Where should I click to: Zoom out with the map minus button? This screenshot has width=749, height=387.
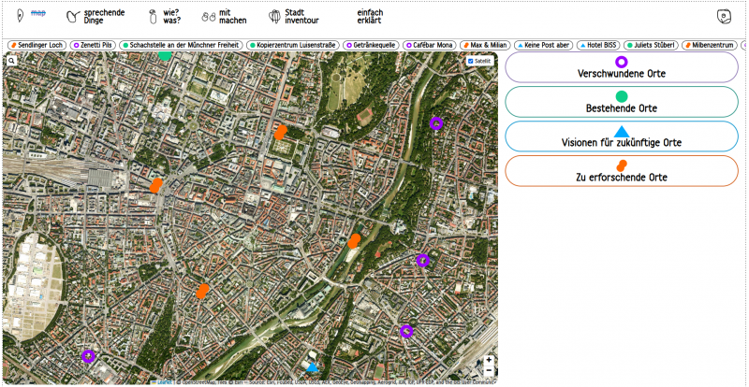pyautogui.click(x=489, y=371)
